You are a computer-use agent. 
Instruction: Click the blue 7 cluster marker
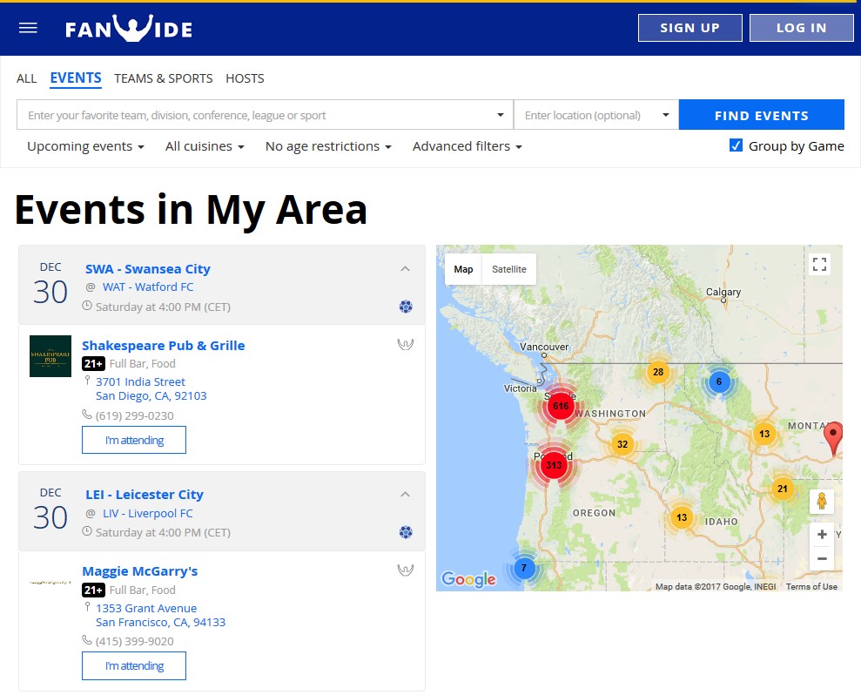coord(524,568)
